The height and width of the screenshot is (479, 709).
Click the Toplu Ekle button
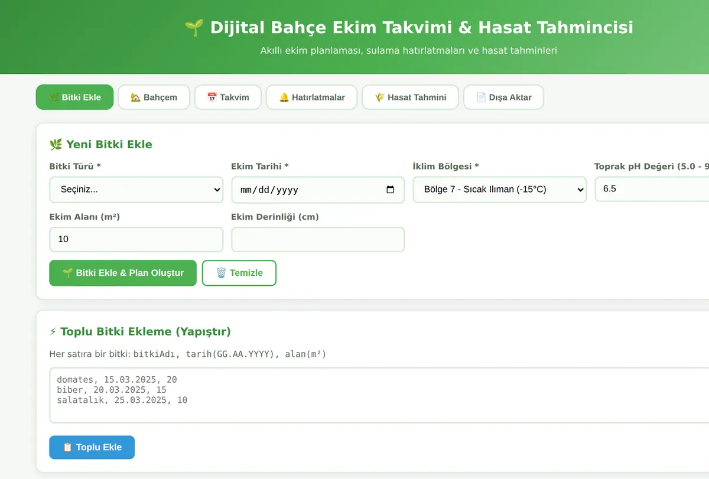coord(92,447)
